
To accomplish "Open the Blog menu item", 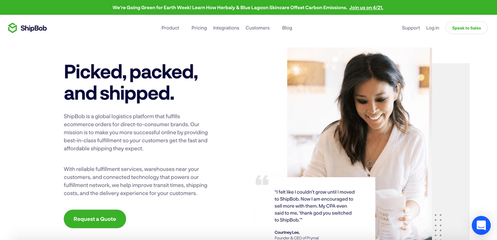I will click(287, 28).
